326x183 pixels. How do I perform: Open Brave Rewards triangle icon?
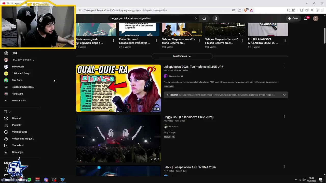pos(251,10)
